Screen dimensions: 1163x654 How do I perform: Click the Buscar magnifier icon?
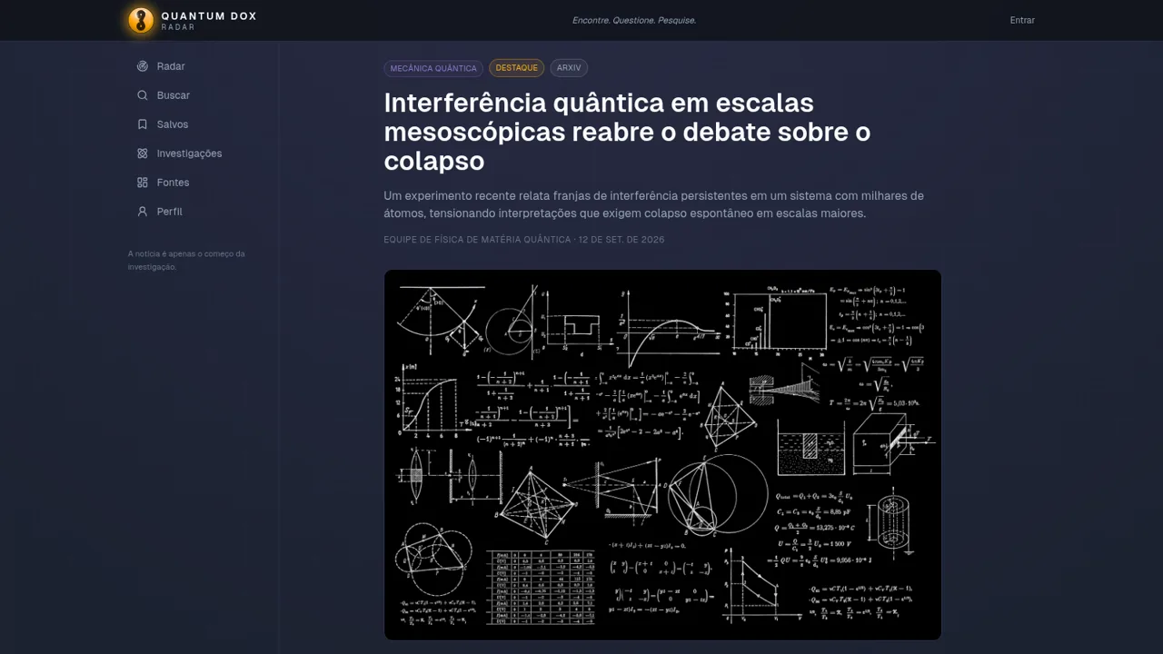(x=142, y=95)
